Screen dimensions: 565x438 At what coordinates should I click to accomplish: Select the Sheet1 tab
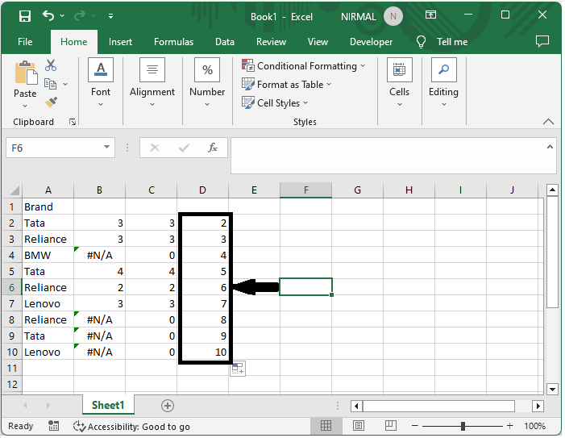click(x=108, y=405)
